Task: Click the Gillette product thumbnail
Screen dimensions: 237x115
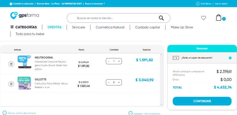Action: (x=24, y=83)
